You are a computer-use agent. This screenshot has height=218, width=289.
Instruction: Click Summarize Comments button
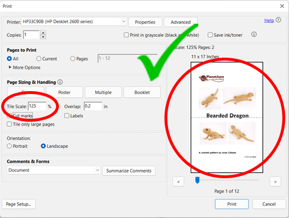(x=129, y=171)
